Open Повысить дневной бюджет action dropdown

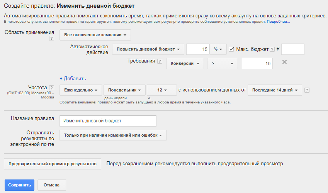click(x=148, y=49)
